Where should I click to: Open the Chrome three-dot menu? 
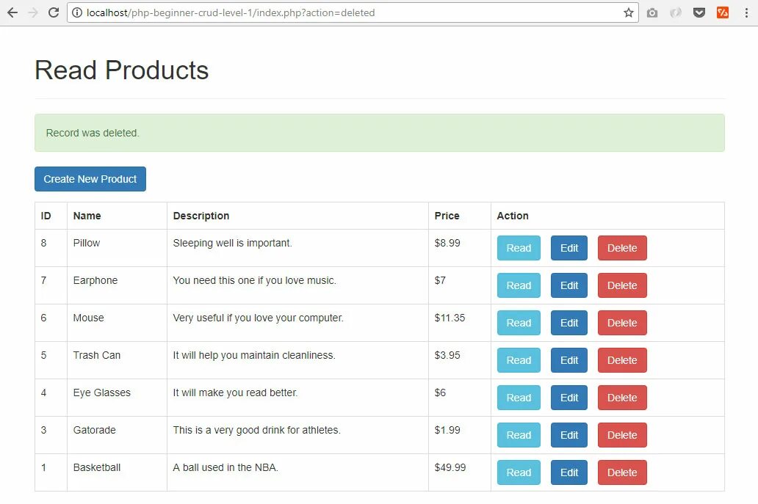point(746,12)
